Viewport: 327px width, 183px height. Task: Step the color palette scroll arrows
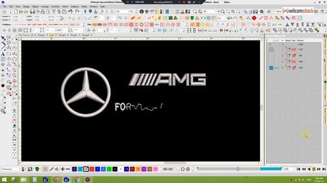point(160,169)
